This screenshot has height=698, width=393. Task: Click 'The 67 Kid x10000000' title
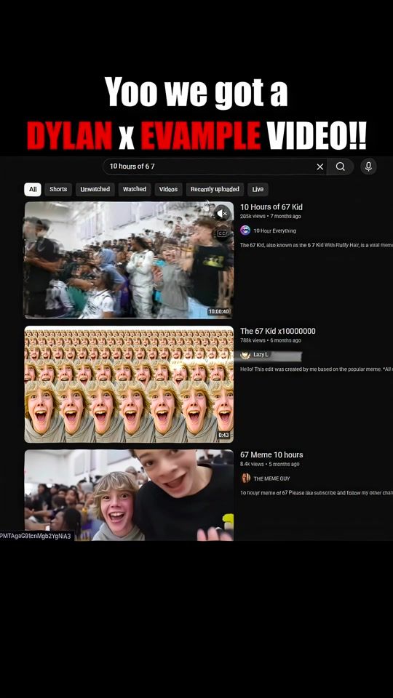(x=277, y=331)
